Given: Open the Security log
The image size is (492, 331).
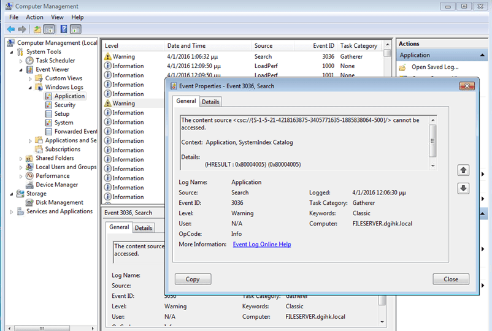Looking at the screenshot, I should pyautogui.click(x=64, y=105).
